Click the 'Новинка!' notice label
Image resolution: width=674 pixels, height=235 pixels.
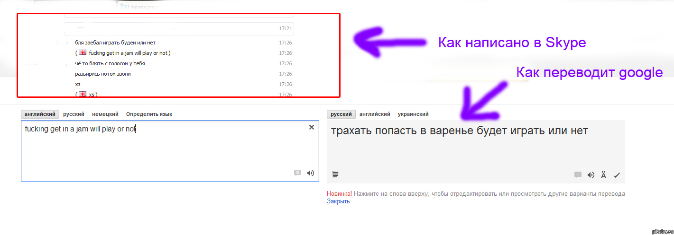coord(340,194)
